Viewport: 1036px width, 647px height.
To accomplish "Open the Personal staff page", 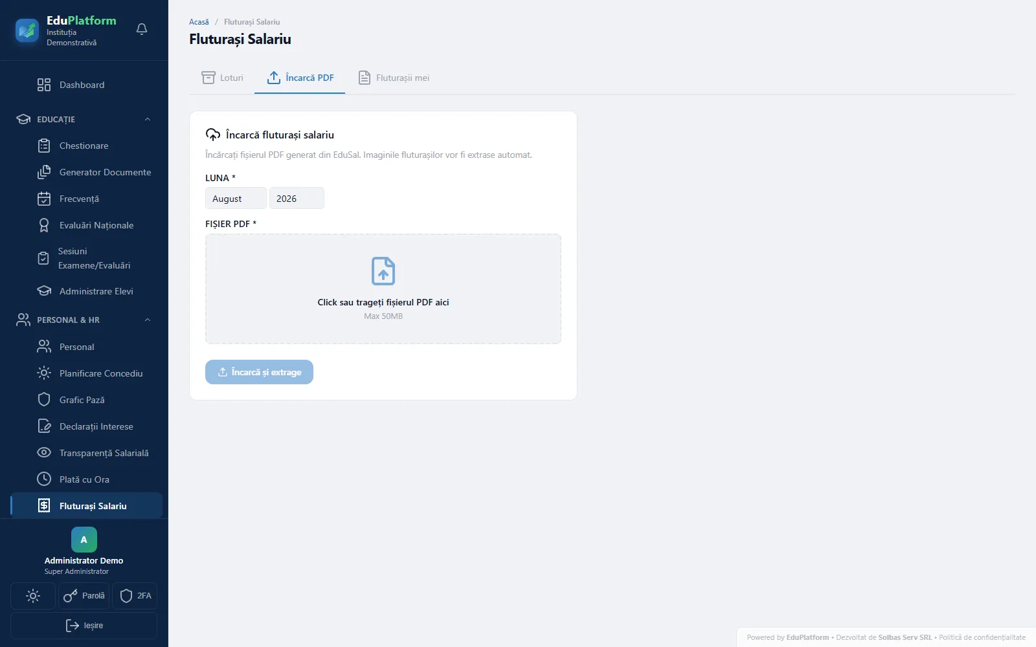I will [x=86, y=347].
